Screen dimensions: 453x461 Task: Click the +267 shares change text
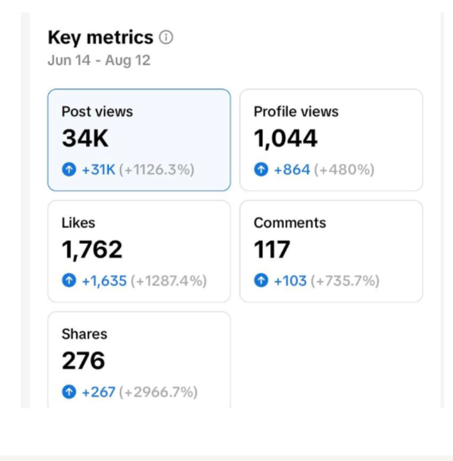(99, 392)
